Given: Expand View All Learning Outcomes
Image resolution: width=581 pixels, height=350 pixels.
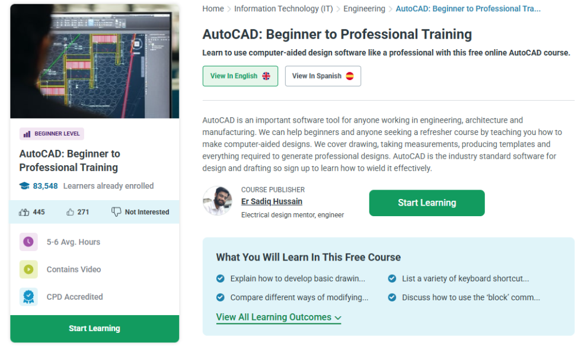Looking at the screenshot, I should tap(279, 317).
